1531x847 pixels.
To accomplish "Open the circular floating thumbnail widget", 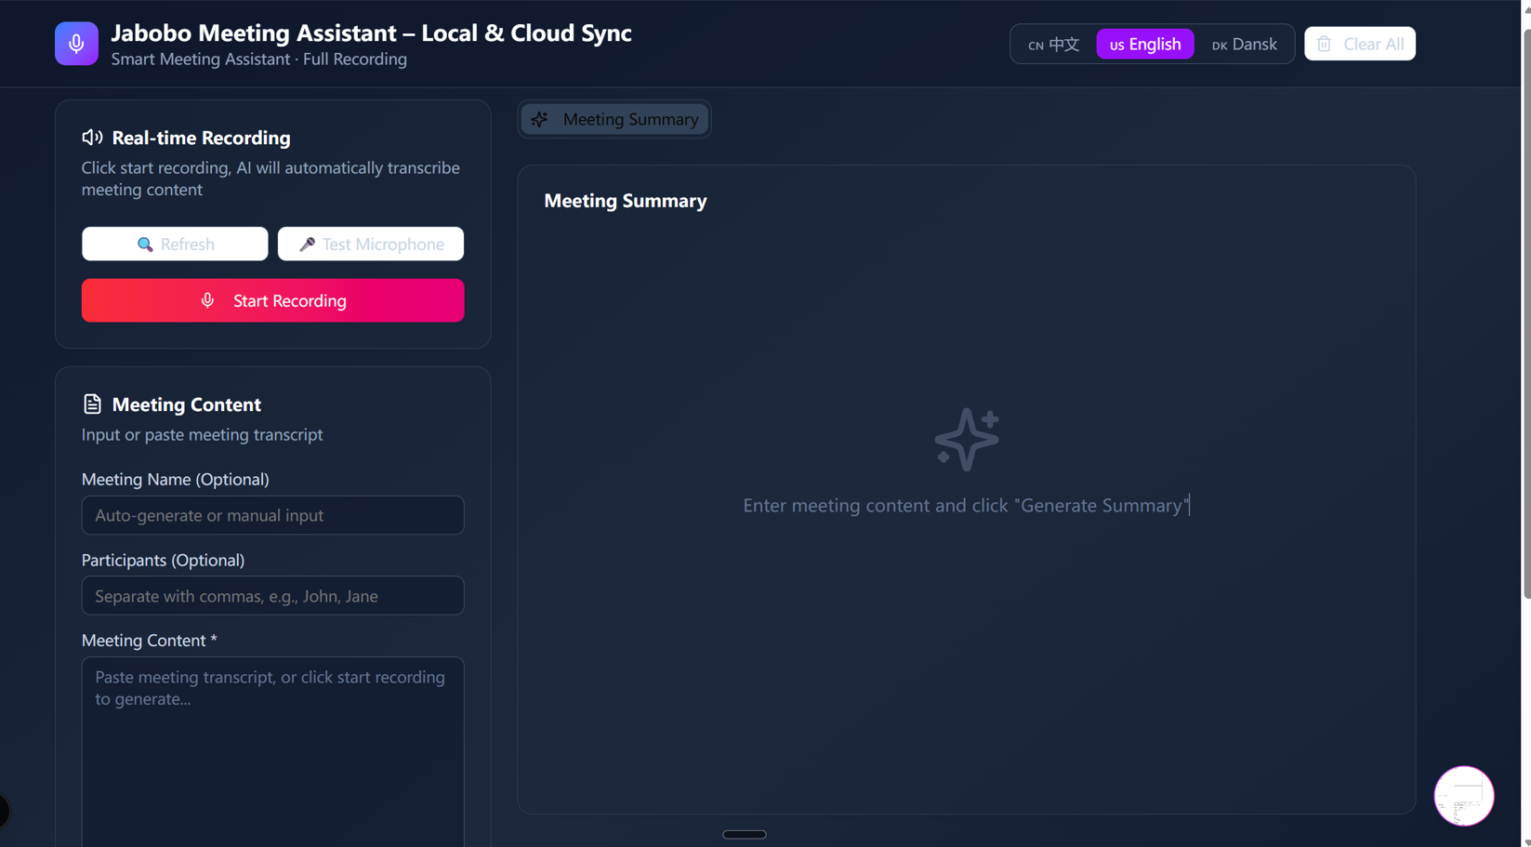I will click(x=1464, y=796).
